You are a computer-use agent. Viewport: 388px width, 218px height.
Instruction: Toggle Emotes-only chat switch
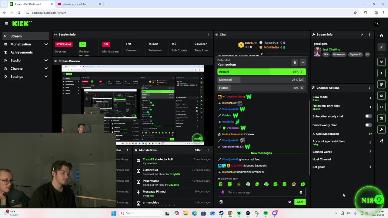click(369, 125)
